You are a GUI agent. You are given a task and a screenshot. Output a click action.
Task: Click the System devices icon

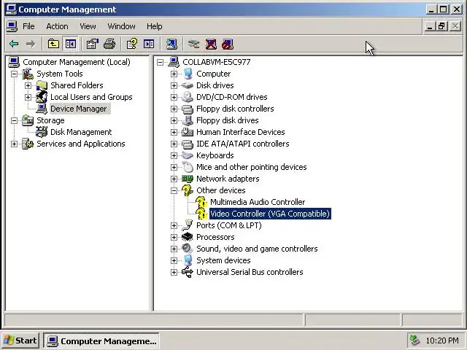188,260
